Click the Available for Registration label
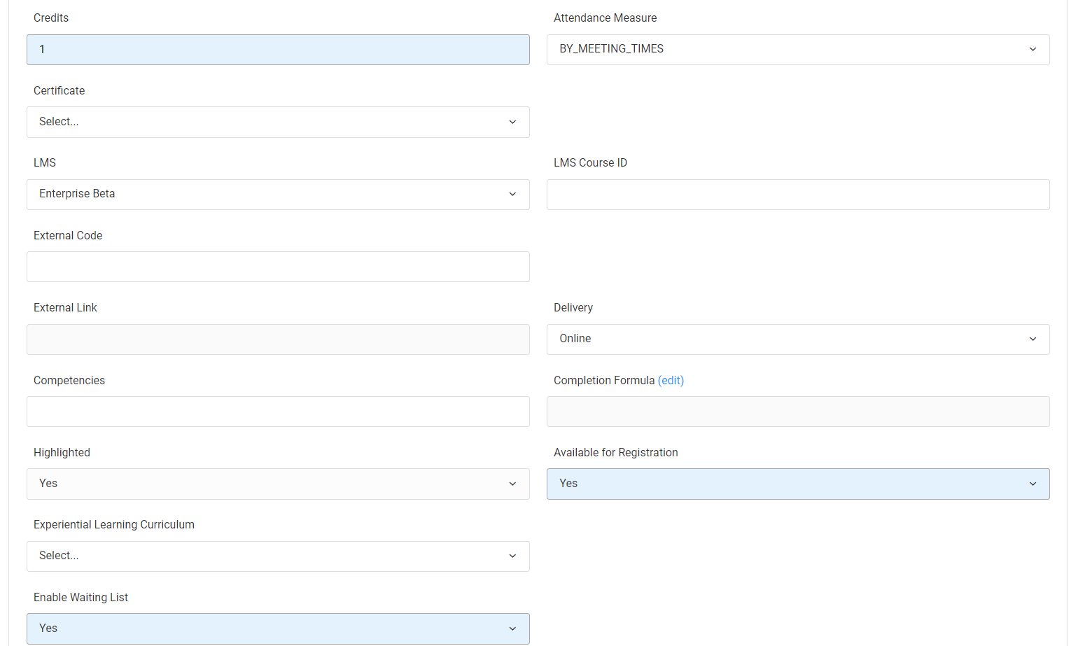The image size is (1071, 646). point(616,452)
